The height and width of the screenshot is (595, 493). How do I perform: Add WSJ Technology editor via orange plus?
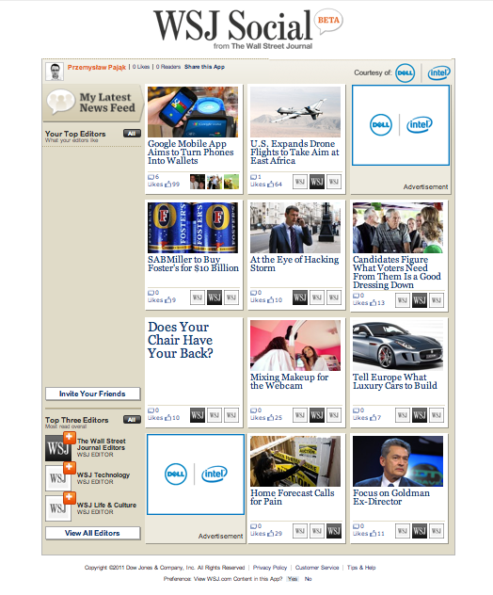click(69, 468)
